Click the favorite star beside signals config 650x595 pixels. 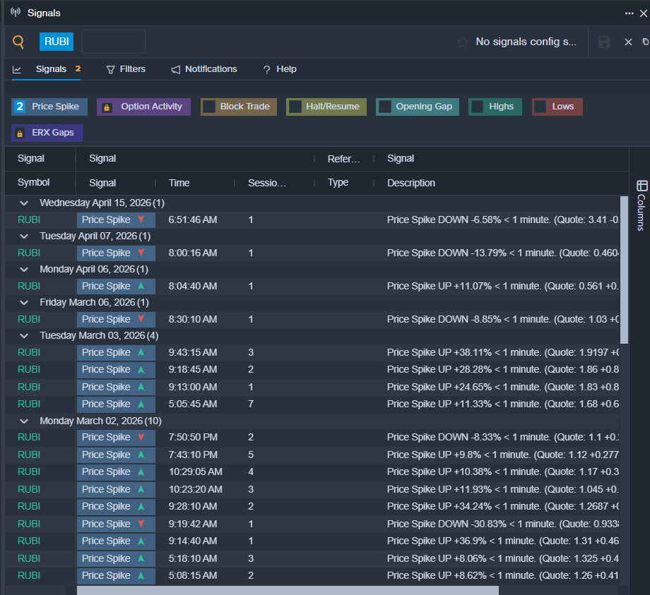[x=463, y=42]
